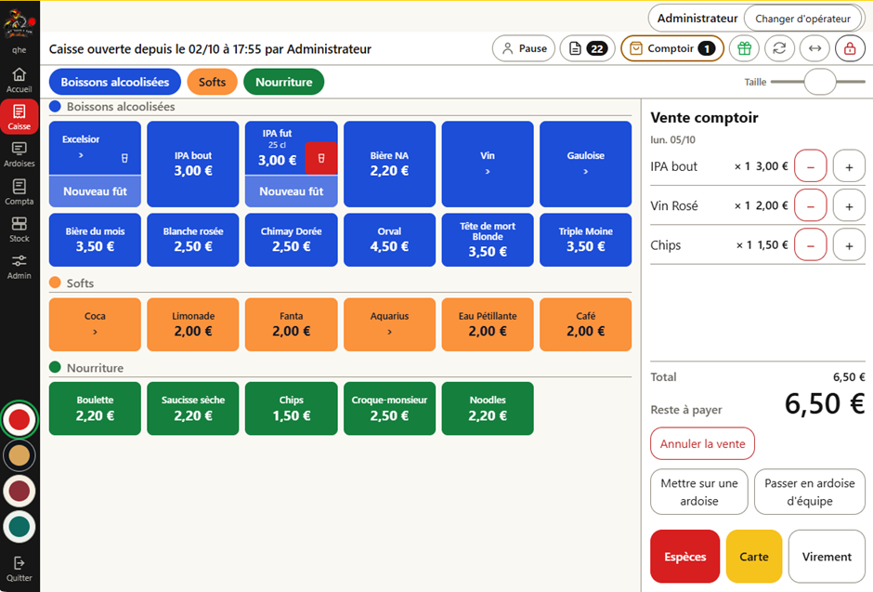This screenshot has height=592, width=873.
Task: Pay with Espèces cash
Action: click(x=684, y=557)
